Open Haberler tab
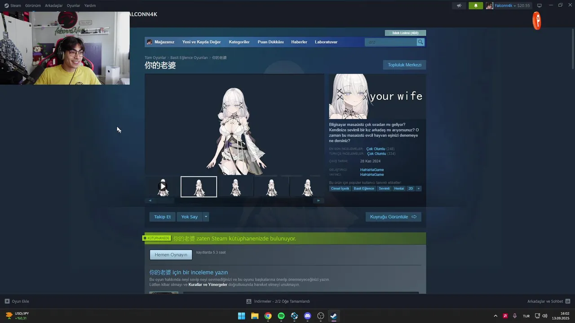Screen dimensions: 575x323 click(299, 42)
